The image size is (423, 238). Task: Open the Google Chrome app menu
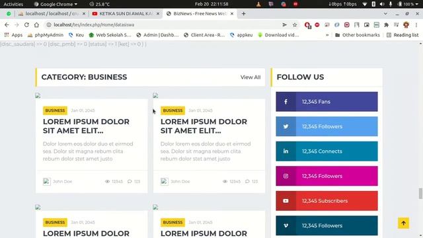click(x=56, y=4)
